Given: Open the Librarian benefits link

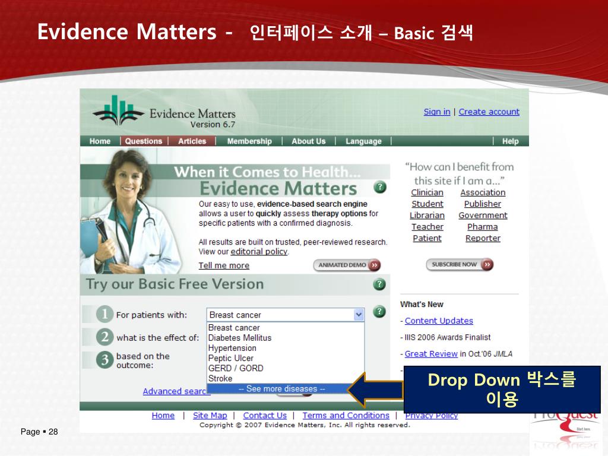Looking at the screenshot, I should (427, 215).
